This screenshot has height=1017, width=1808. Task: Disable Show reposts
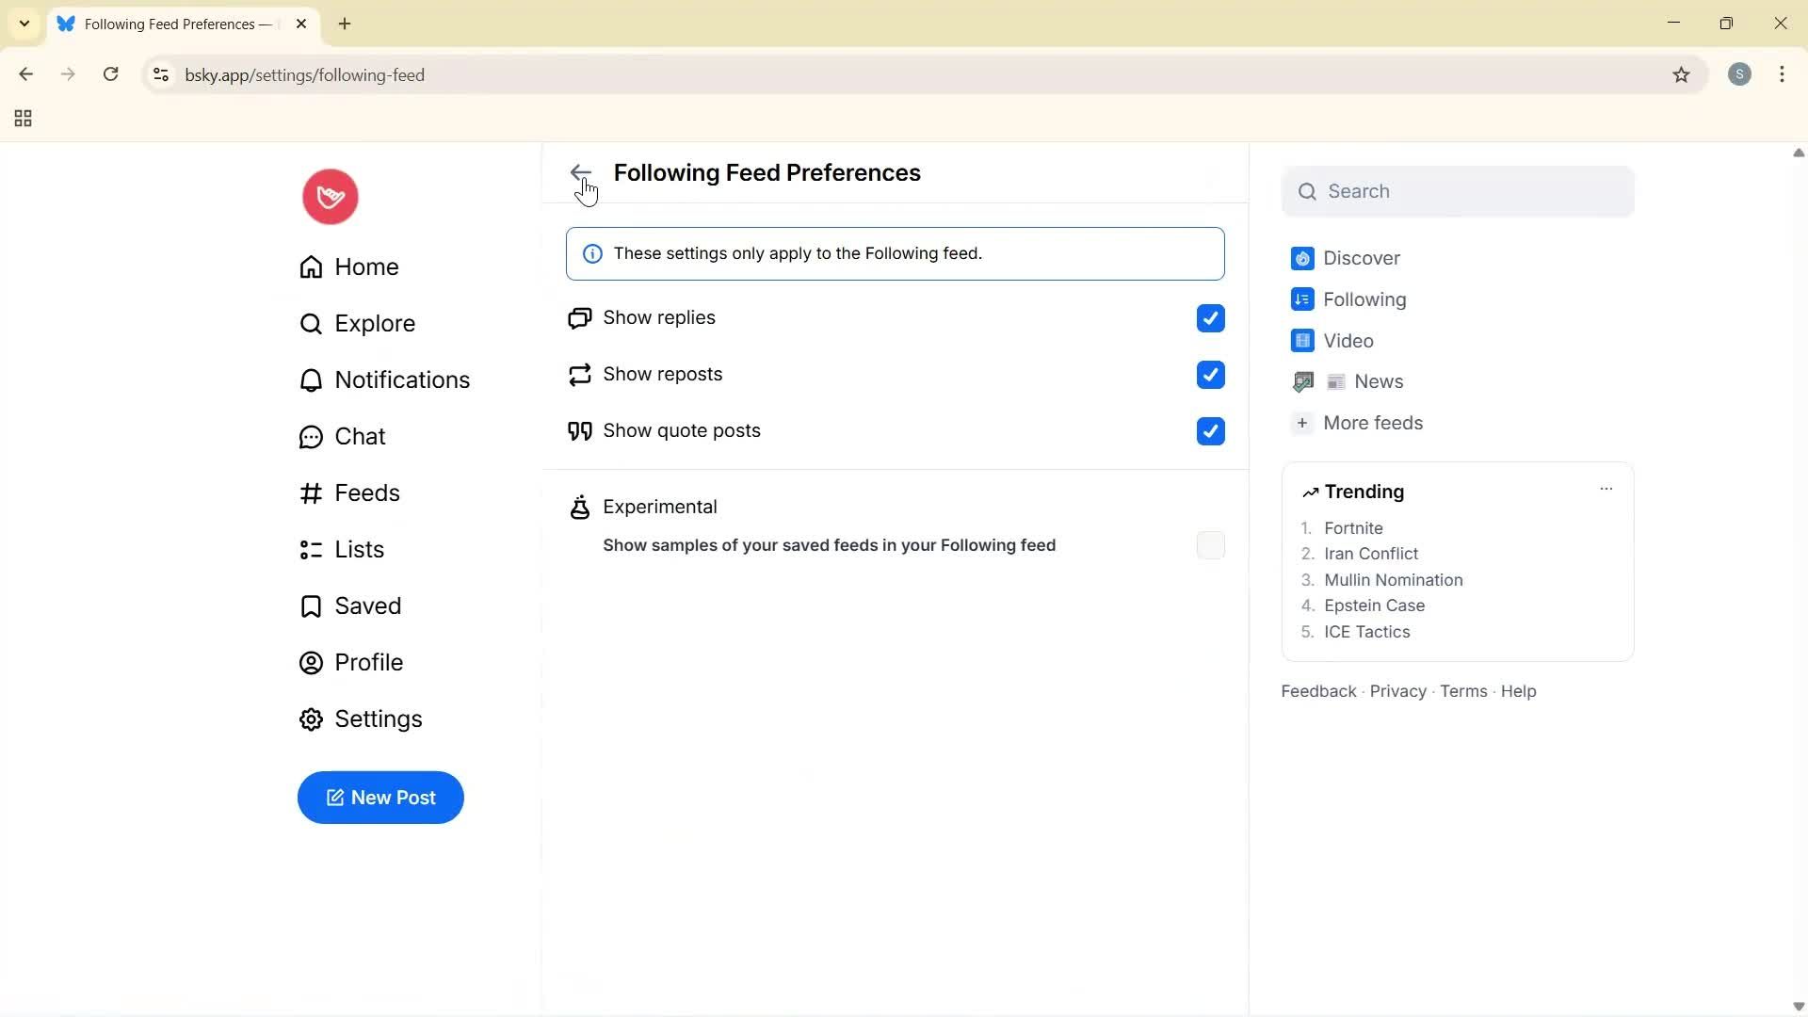(x=1210, y=375)
